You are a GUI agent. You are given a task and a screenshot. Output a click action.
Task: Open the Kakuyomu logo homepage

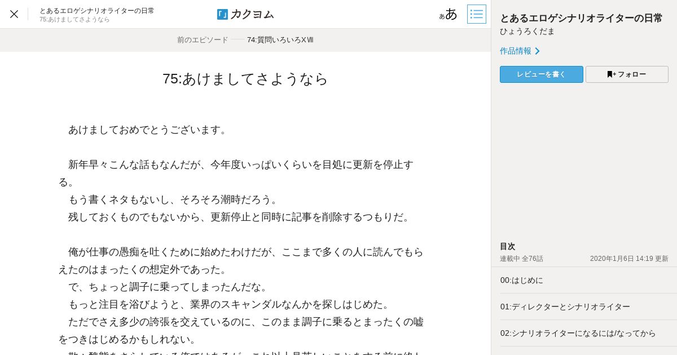[x=245, y=14]
